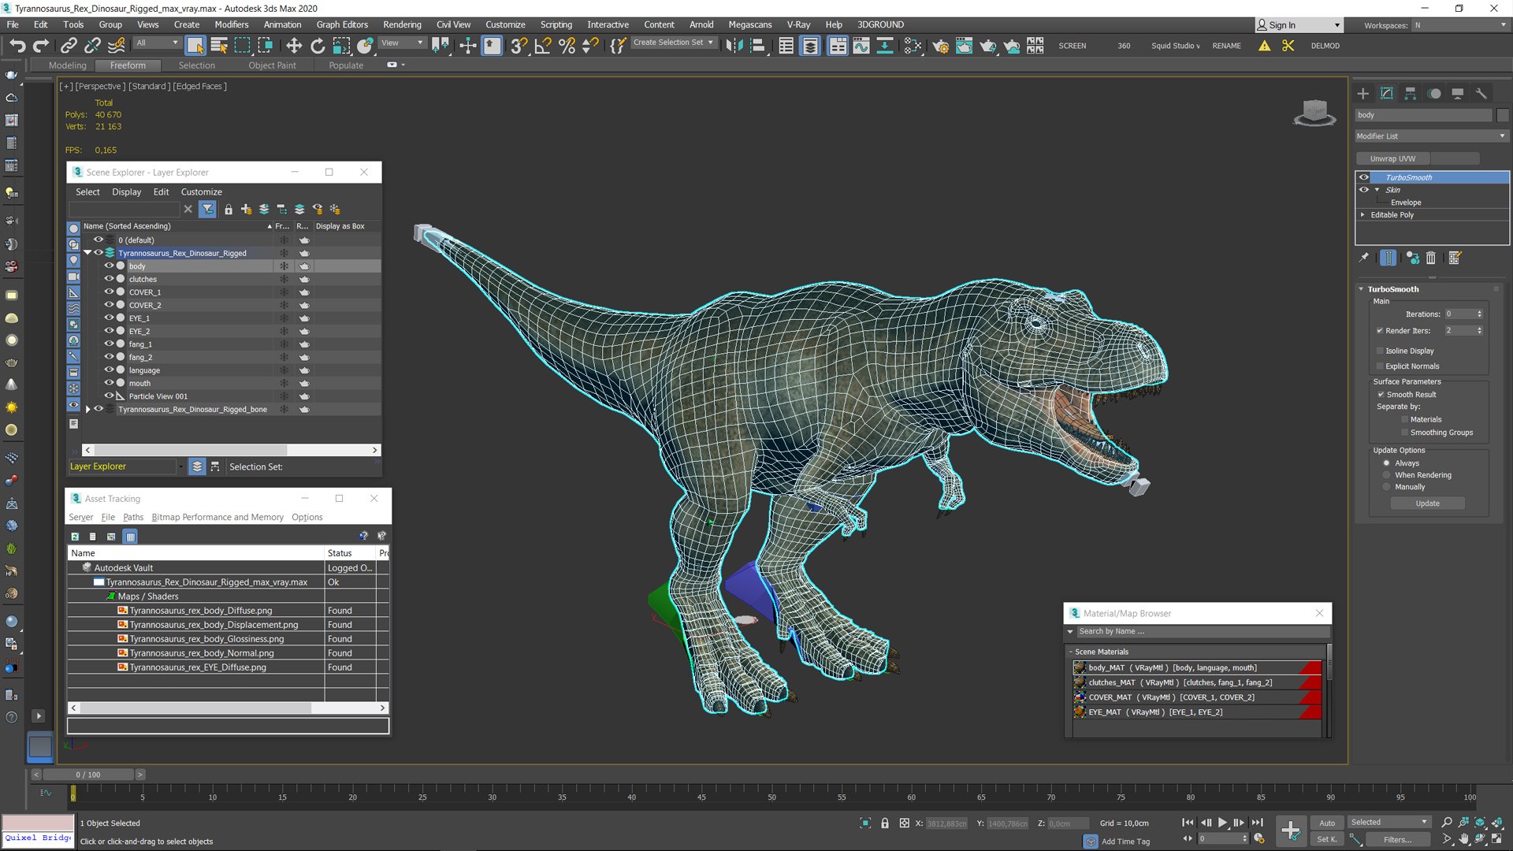1513x851 pixels.
Task: Click the Sign In button
Action: 1299,25
